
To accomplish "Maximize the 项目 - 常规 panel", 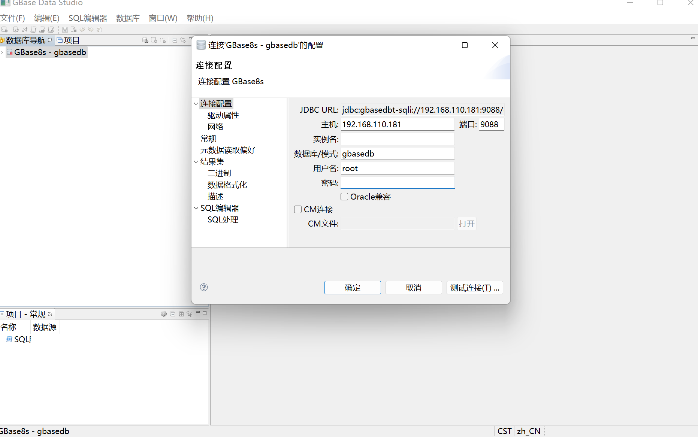I will click(205, 313).
